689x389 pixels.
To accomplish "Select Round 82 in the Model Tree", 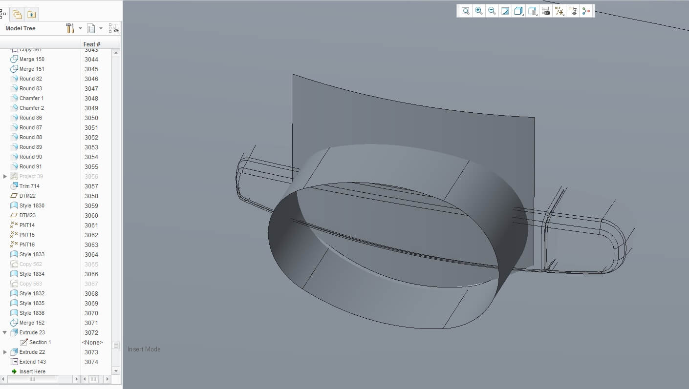I will [30, 79].
